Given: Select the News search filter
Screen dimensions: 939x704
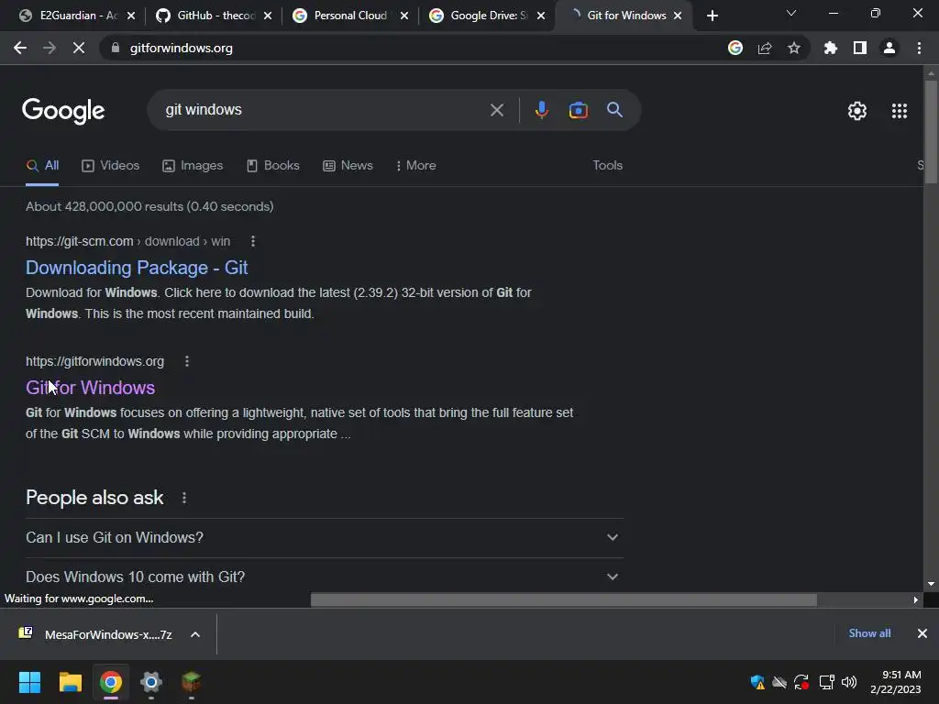Looking at the screenshot, I should [x=348, y=166].
